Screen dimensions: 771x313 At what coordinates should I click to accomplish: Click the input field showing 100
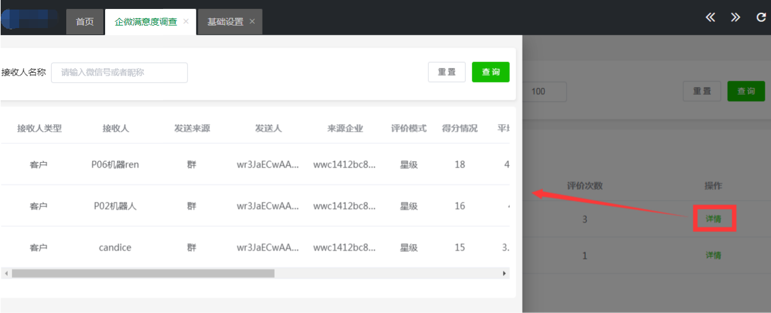tap(545, 91)
